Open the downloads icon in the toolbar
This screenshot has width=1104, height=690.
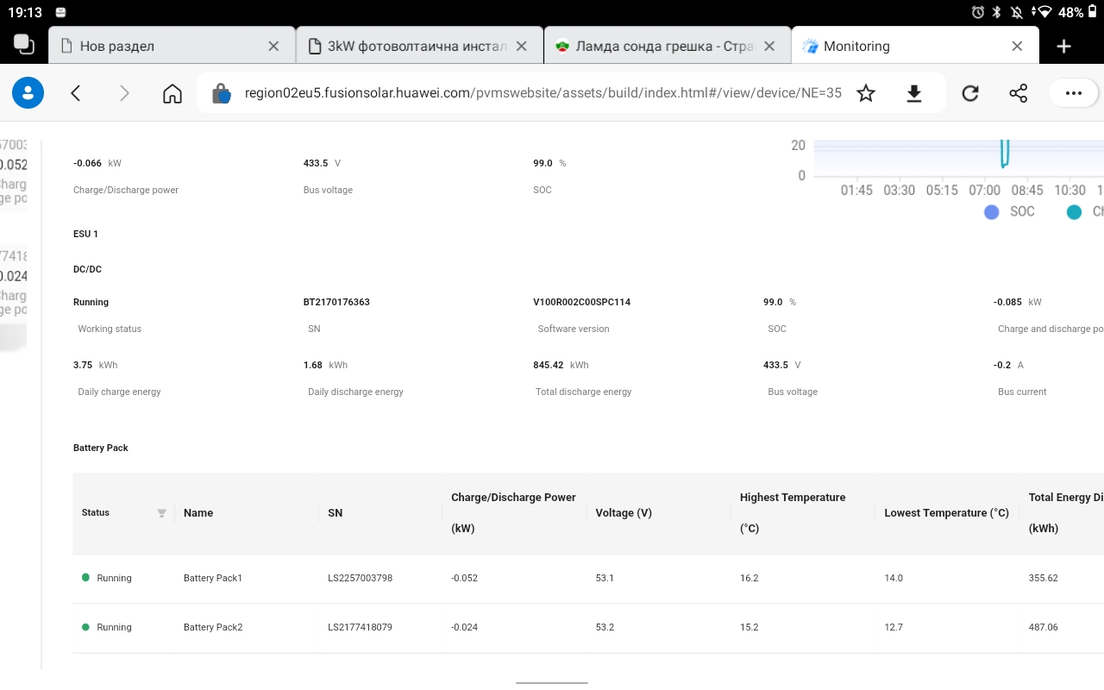[914, 93]
